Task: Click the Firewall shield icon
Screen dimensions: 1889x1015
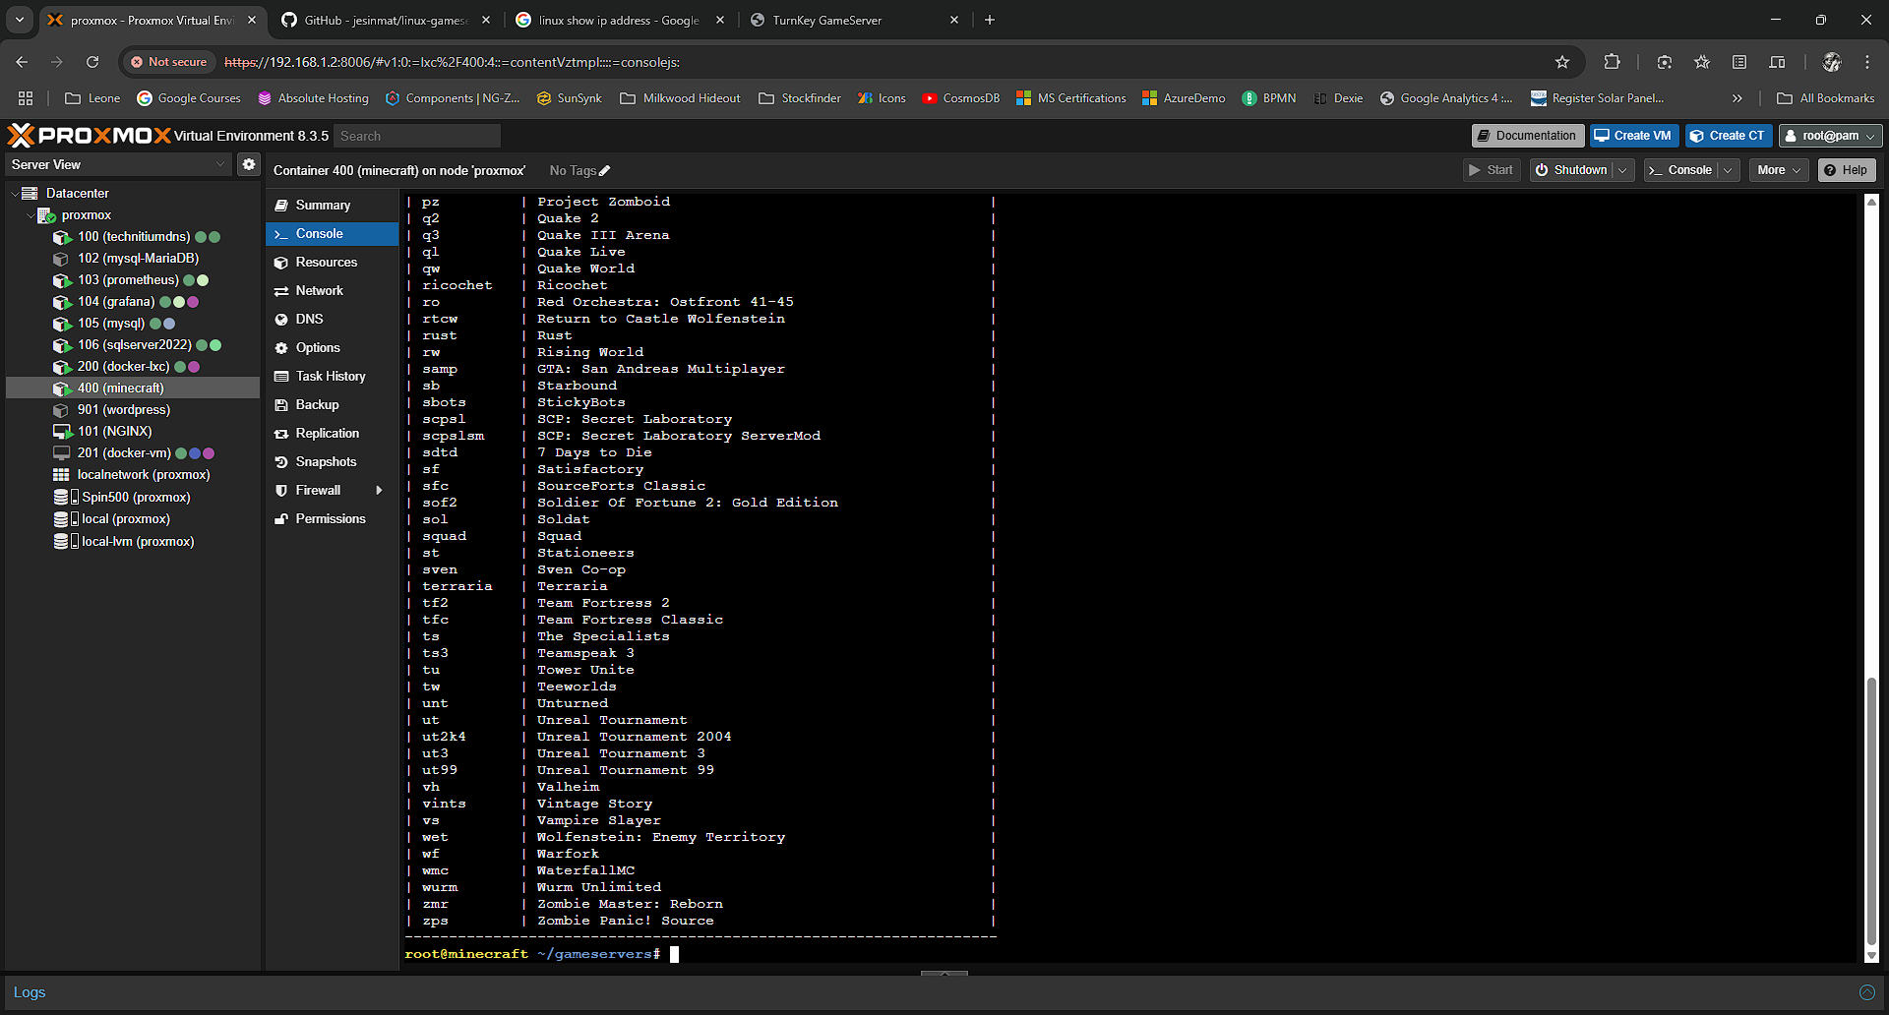Action: (281, 490)
